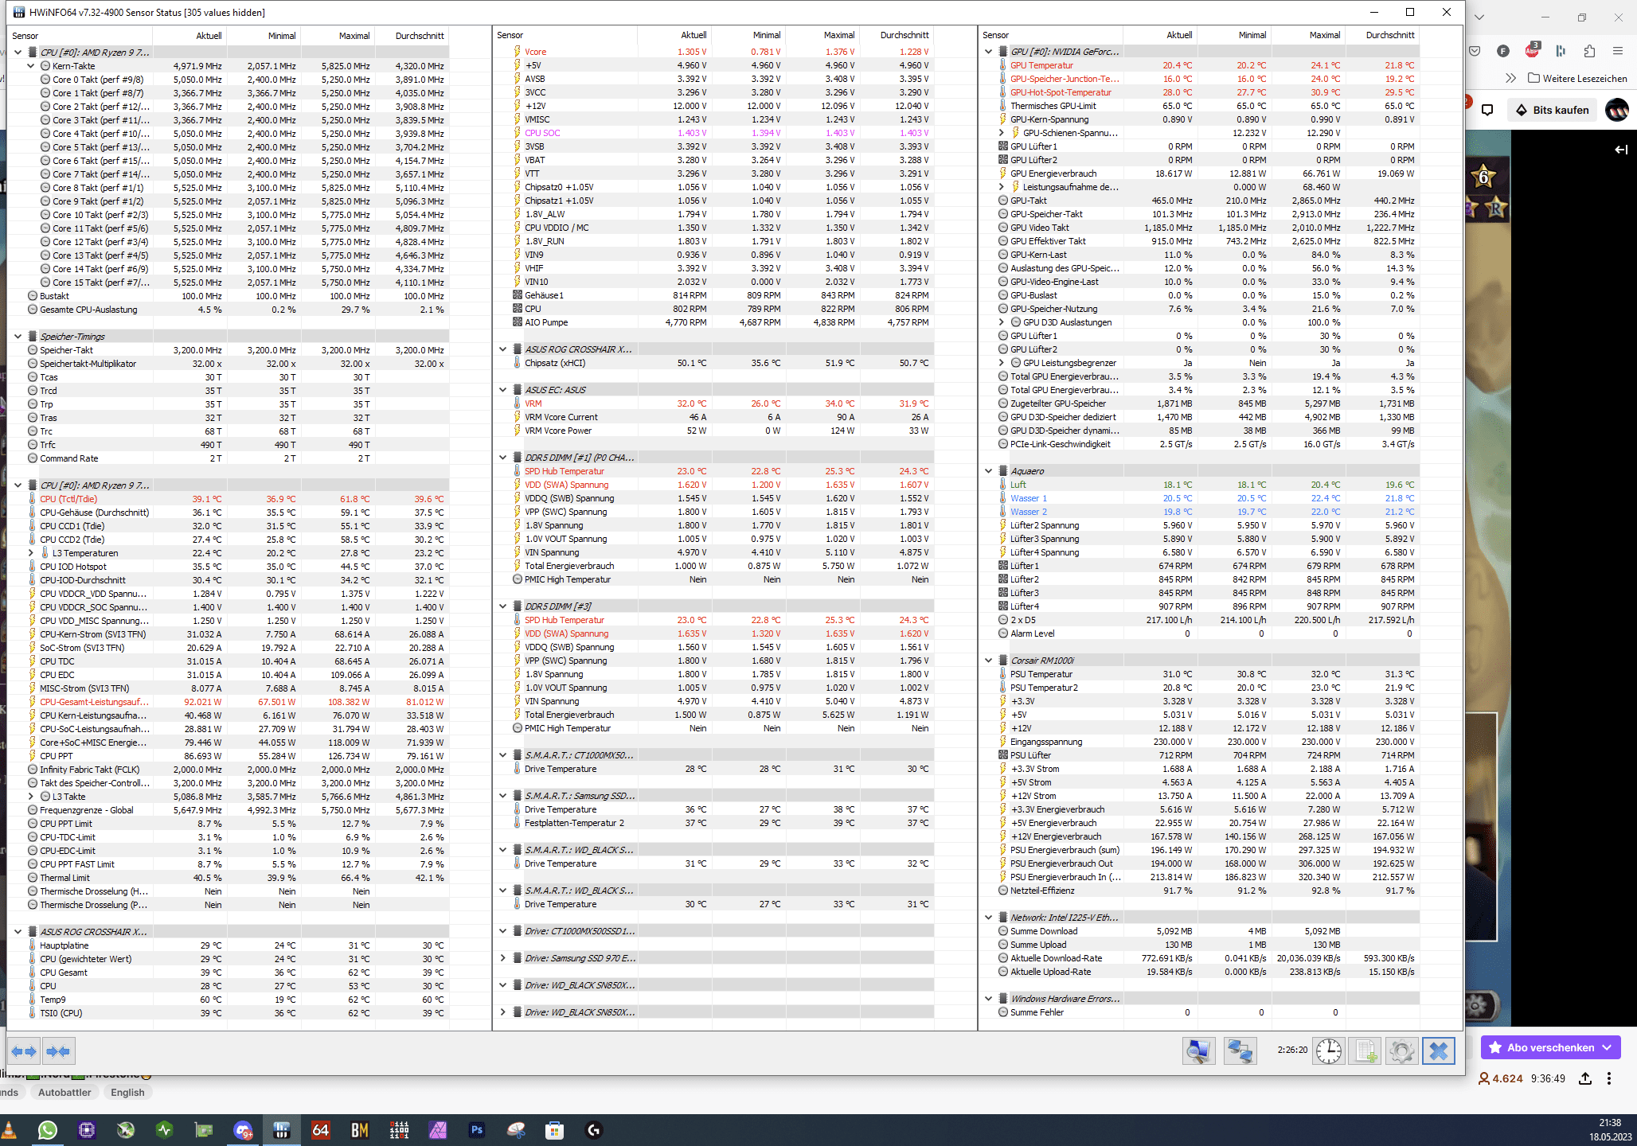
Task: Collapse the Kern-Takte tree node
Action: 31,66
